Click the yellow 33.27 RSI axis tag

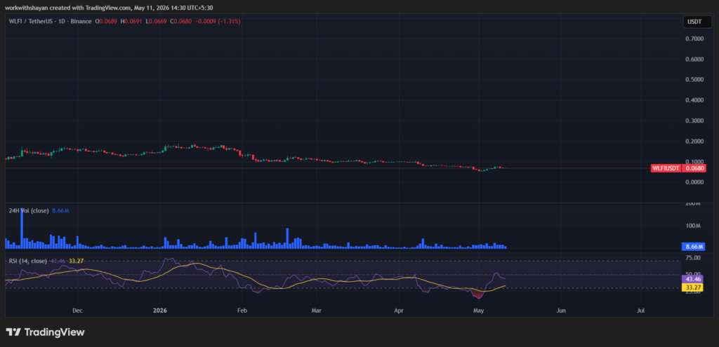coord(694,287)
